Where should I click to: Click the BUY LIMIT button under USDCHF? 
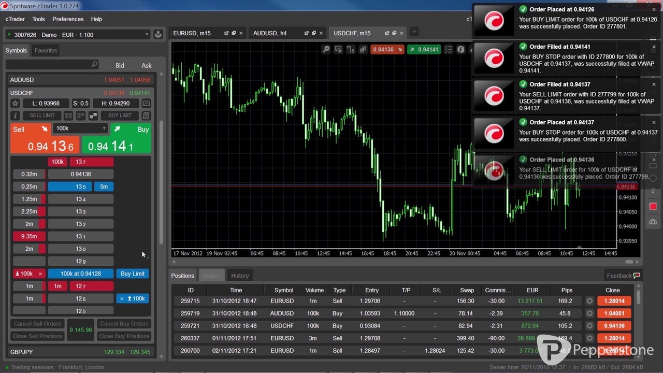[x=120, y=116]
